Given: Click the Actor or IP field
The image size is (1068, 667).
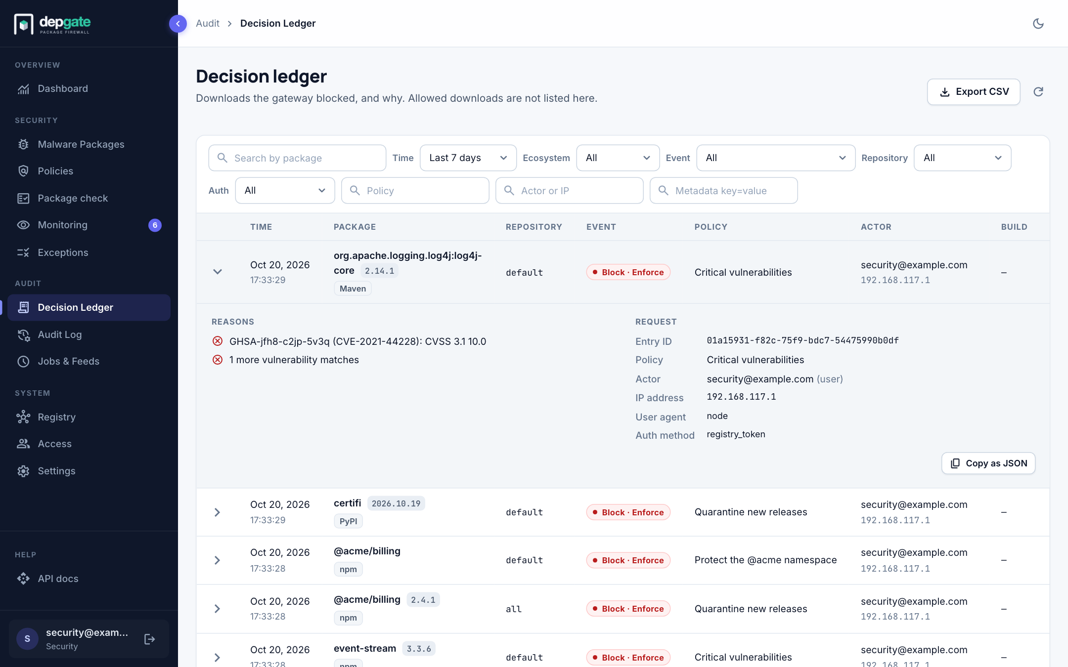Looking at the screenshot, I should [569, 190].
